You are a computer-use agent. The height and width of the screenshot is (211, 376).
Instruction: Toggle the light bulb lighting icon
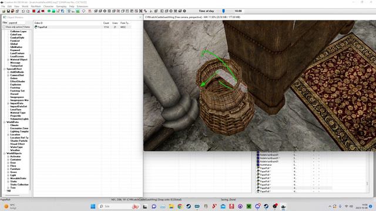(x=69, y=11)
